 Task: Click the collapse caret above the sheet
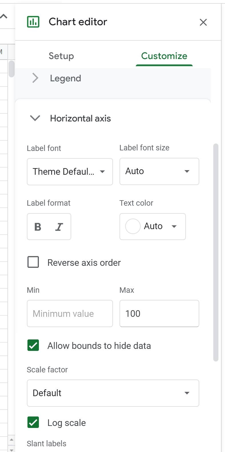coord(4,16)
